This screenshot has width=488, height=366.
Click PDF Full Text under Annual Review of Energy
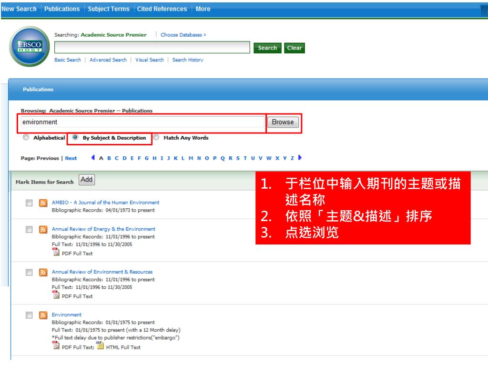click(x=77, y=254)
